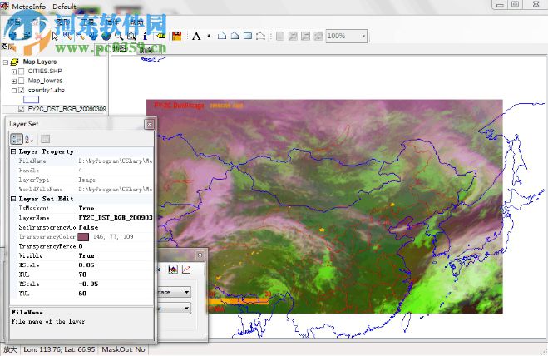
Task: Uncheck country1.shp layer checkbox
Action: 22,90
